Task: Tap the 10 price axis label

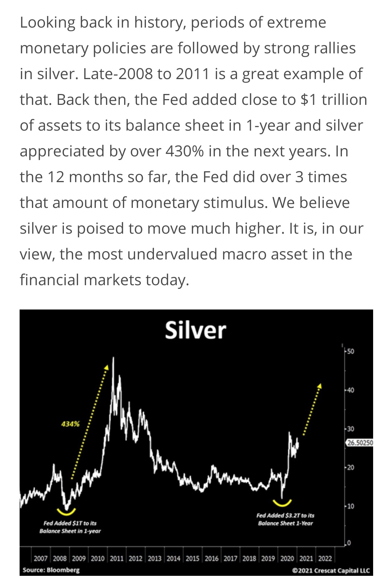Action: [350, 506]
